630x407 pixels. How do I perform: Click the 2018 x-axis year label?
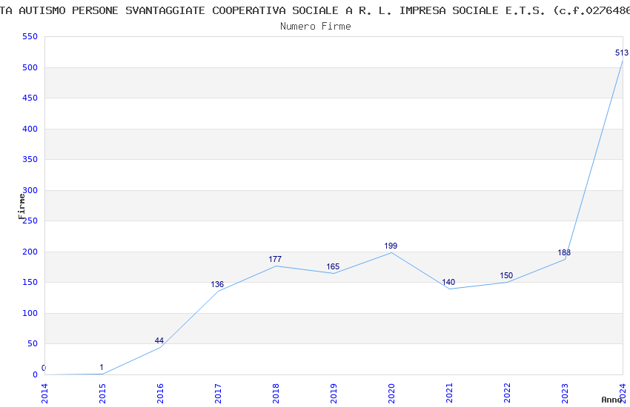click(x=276, y=394)
